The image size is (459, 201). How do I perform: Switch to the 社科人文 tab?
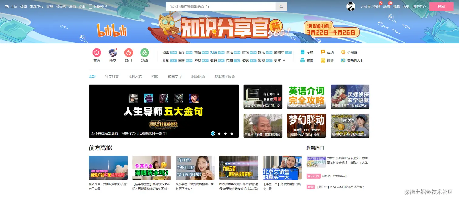[x=135, y=77]
